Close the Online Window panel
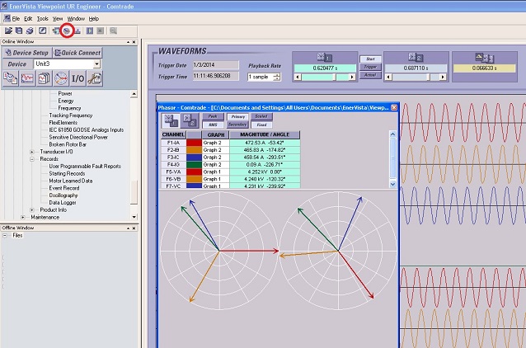This screenshot has height=348, width=526. 134,42
